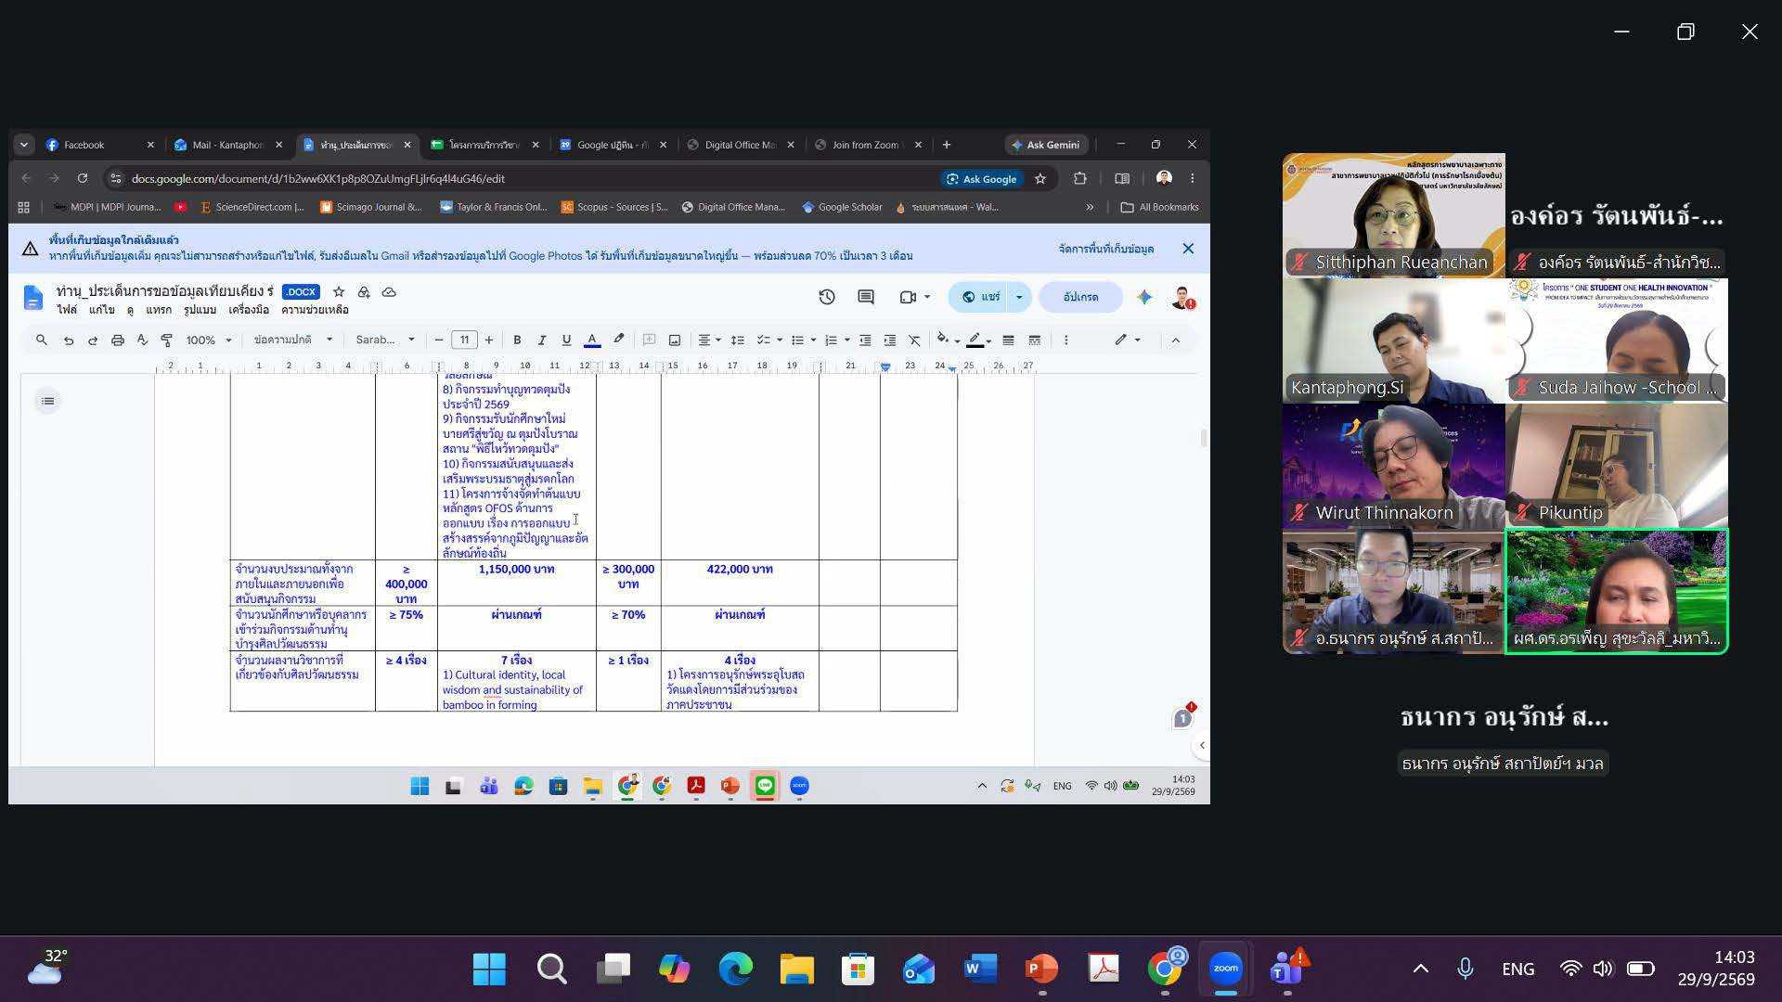
Task: Click the จัดการพื้นที่เก็บข้อมูล link
Action: pyautogui.click(x=1106, y=249)
